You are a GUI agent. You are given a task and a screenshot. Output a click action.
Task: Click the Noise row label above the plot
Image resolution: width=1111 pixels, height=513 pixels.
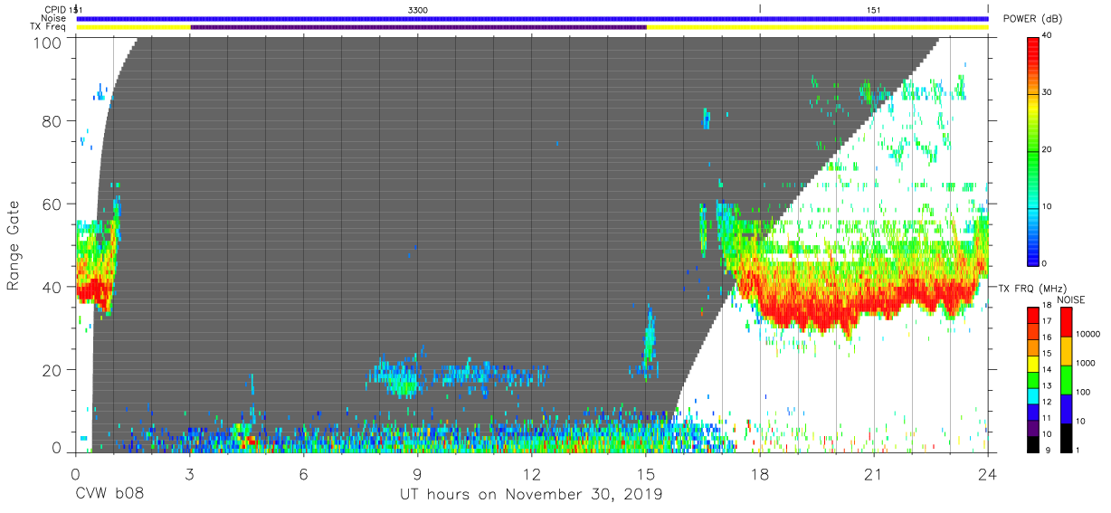(53, 18)
